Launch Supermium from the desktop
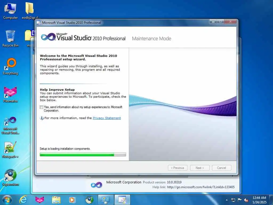This screenshot has height=205, width=273. coord(10,178)
